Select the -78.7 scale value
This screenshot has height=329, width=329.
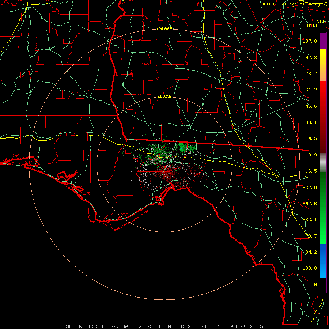[310, 236]
